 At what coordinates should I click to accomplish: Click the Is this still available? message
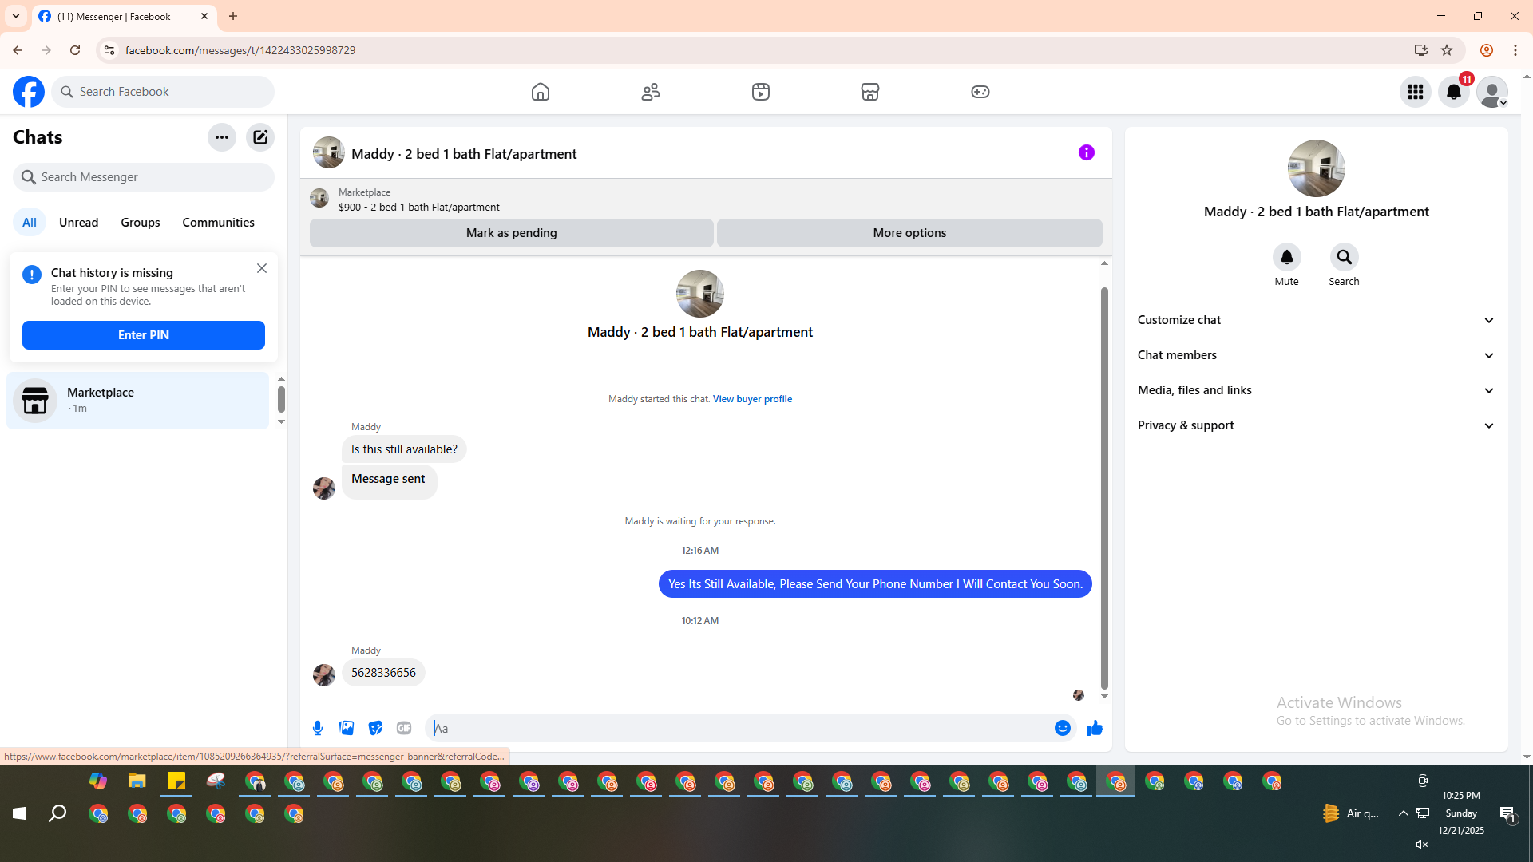404,449
